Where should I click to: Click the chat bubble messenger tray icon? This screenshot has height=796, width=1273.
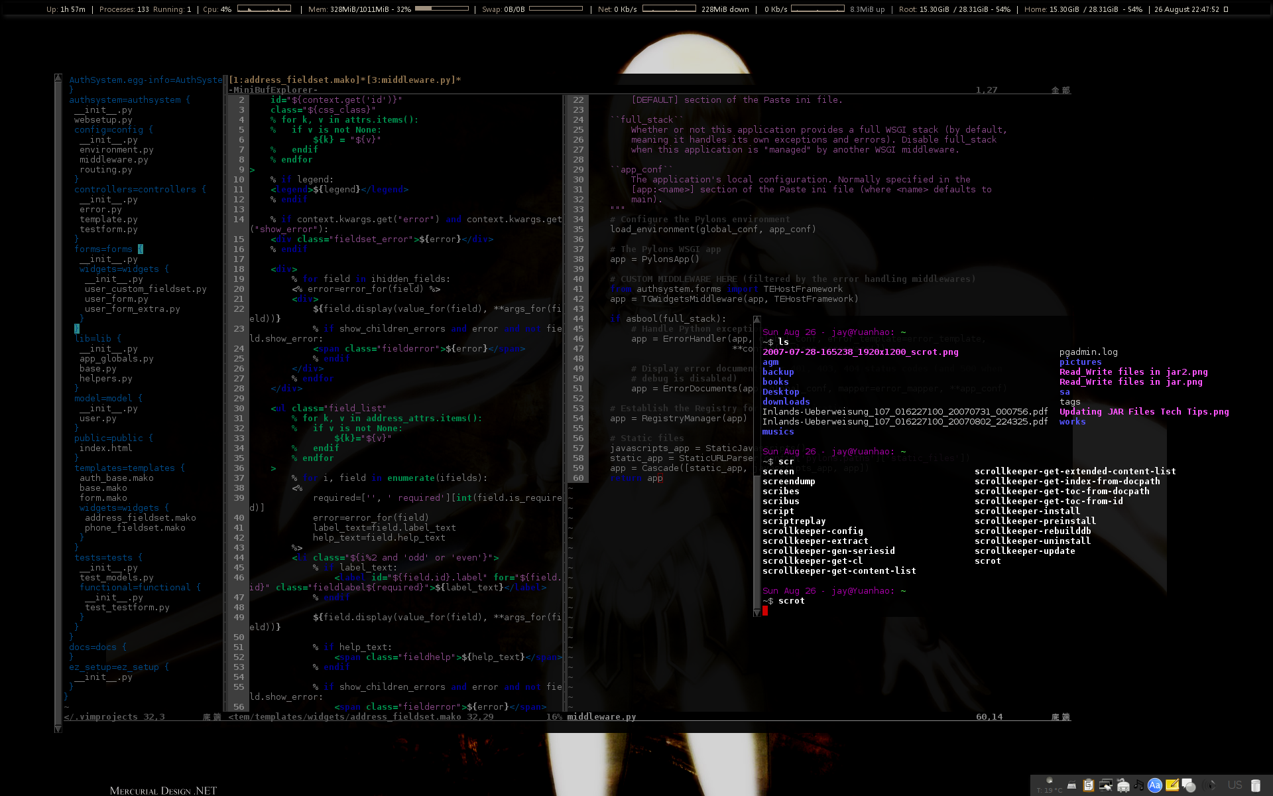tap(1188, 785)
